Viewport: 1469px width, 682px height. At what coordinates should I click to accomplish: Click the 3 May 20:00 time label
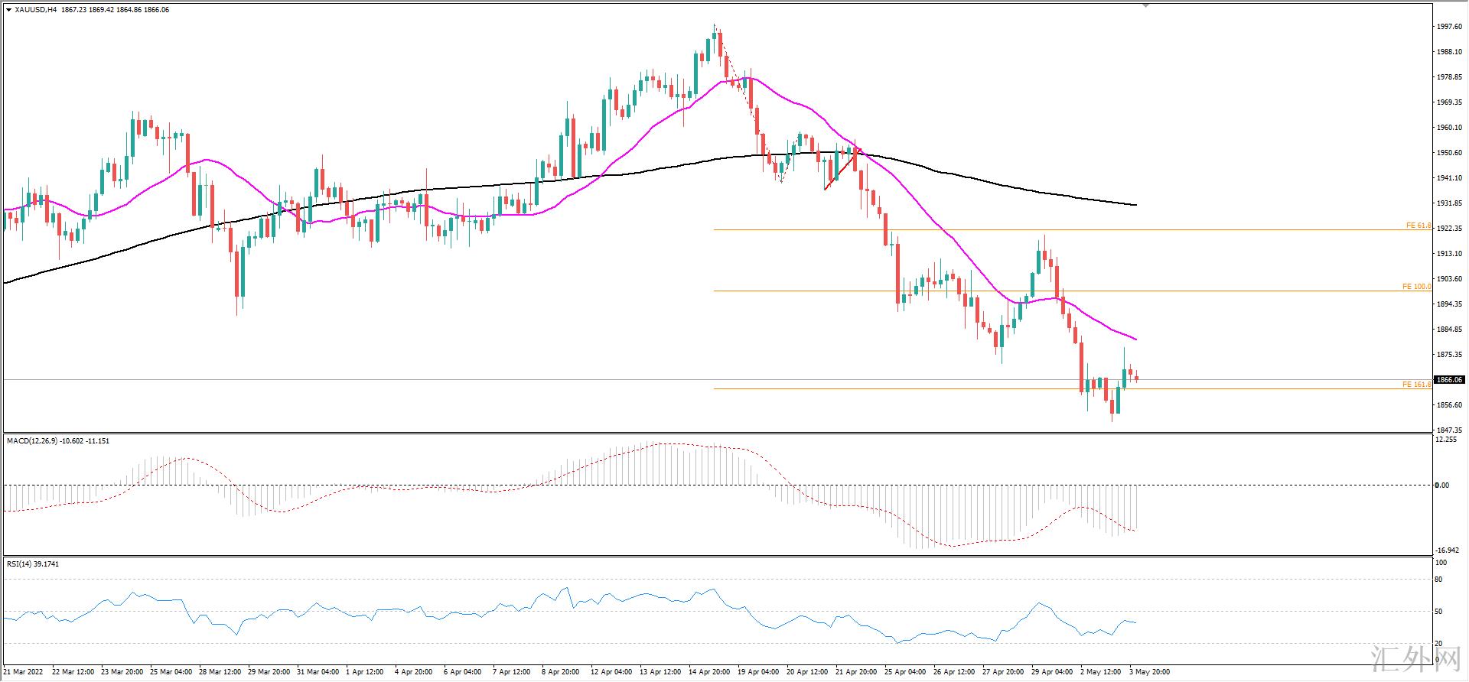coord(1149,672)
